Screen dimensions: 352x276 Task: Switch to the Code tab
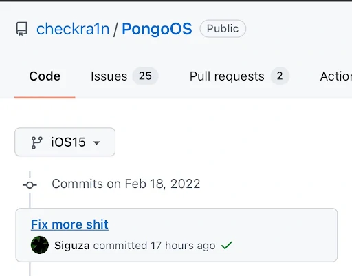45,76
